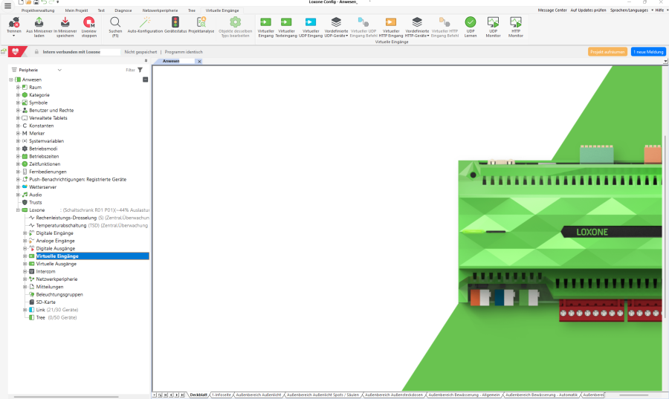Expand the Raum tree node

coord(18,87)
